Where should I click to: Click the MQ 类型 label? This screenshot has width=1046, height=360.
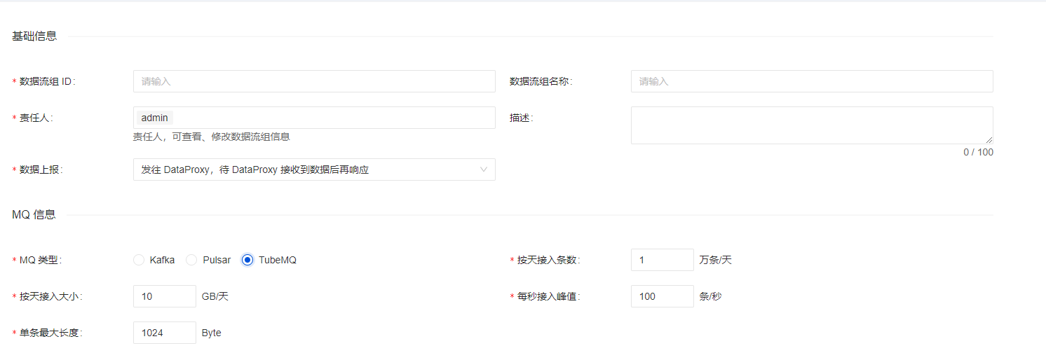pos(40,260)
